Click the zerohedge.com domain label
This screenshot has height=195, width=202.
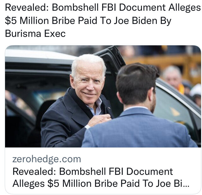point(47,159)
